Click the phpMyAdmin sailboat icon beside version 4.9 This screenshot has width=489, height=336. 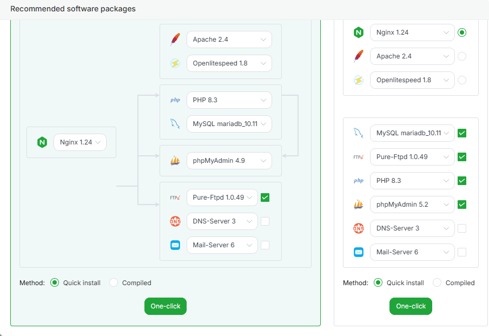pos(175,161)
